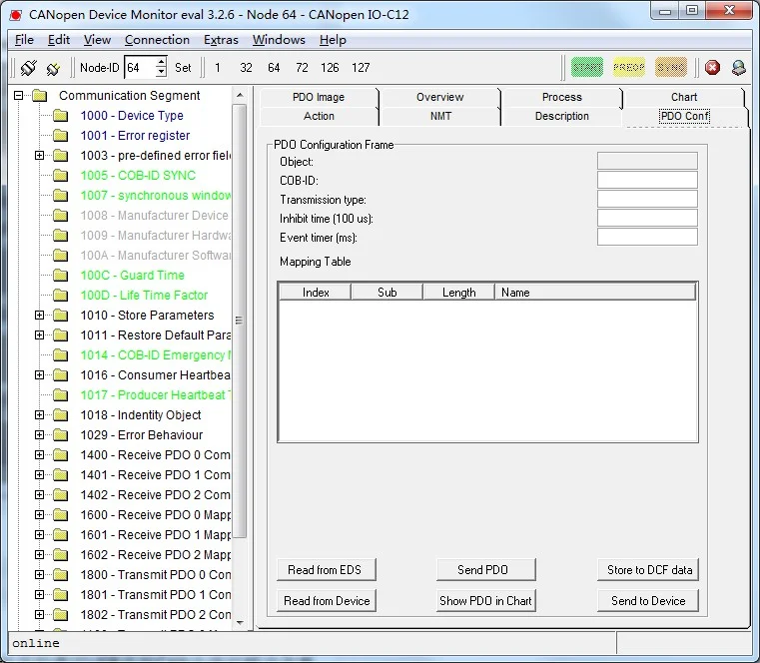
Task: Decrease Node-ID with the down spinner arrow
Action: pyautogui.click(x=161, y=72)
